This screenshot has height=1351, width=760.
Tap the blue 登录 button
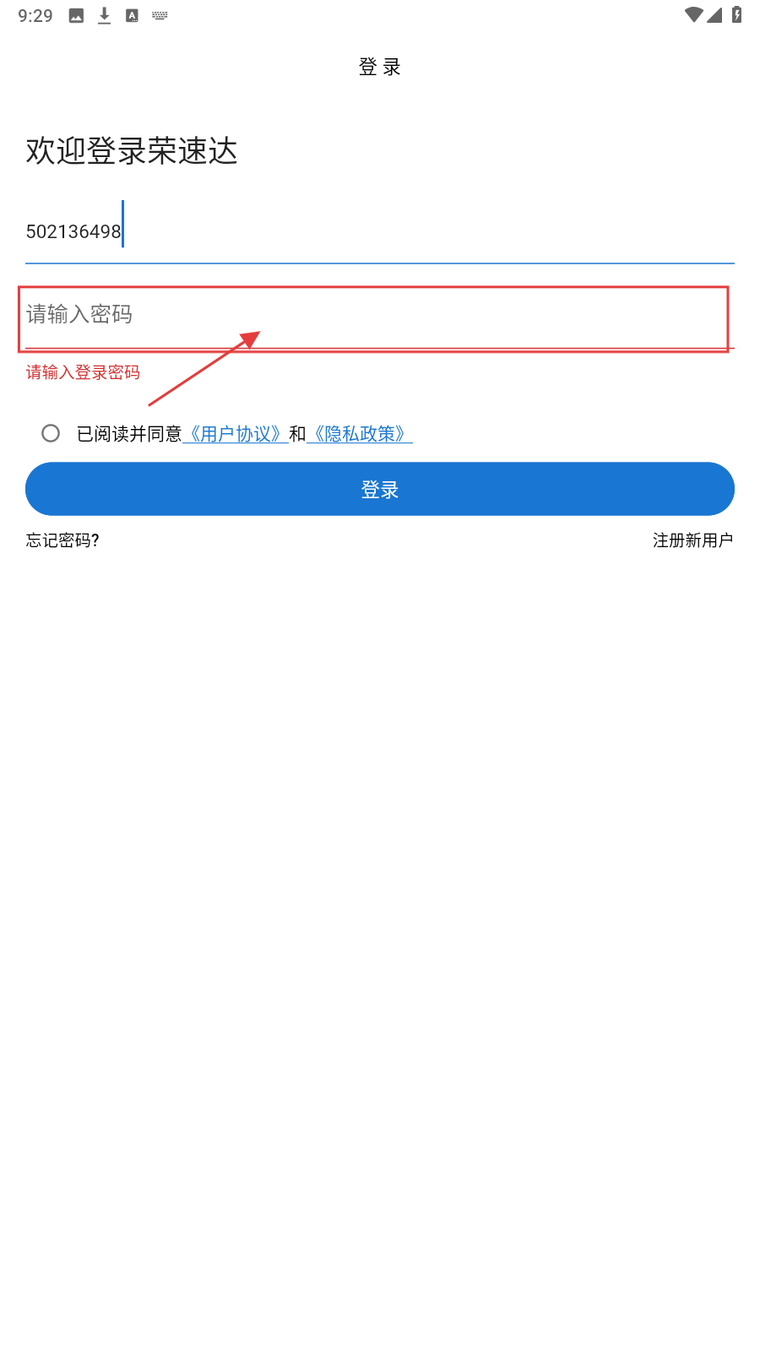coord(380,489)
